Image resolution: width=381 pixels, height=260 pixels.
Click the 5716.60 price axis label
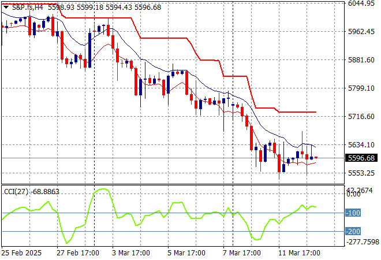click(x=361, y=117)
